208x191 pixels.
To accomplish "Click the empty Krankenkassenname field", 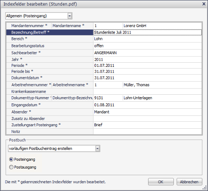I will click(148, 91).
